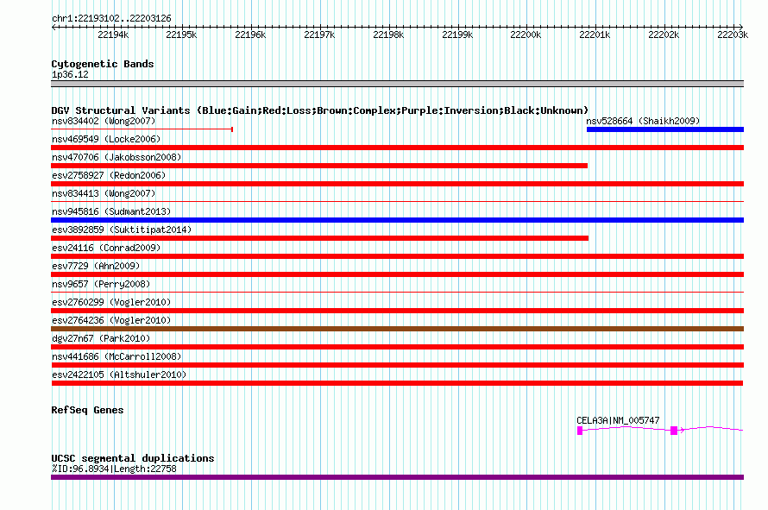Screen dimensions: 768x510
Task: Click the brown complex bar under esv2764236
Action: [397, 329]
